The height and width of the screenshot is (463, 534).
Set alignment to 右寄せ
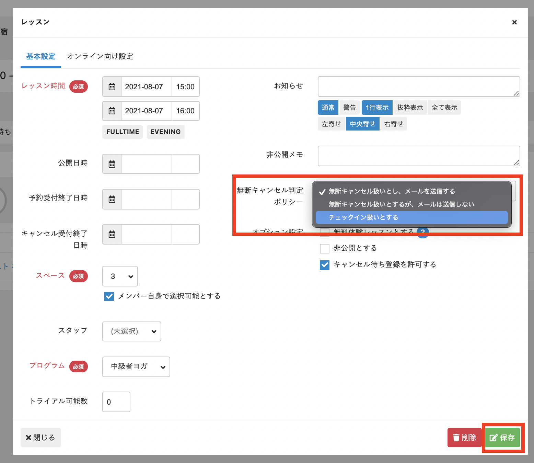point(394,124)
